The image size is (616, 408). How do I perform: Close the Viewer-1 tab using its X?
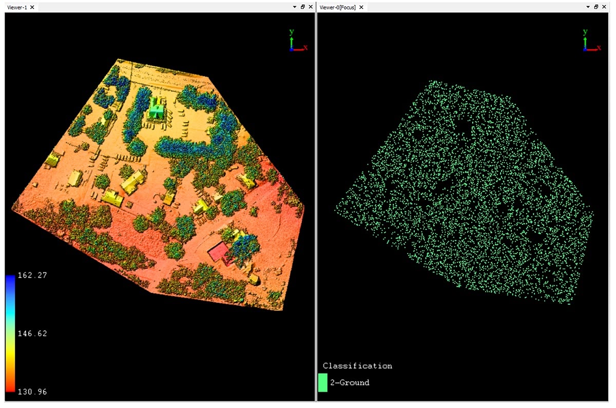click(32, 7)
